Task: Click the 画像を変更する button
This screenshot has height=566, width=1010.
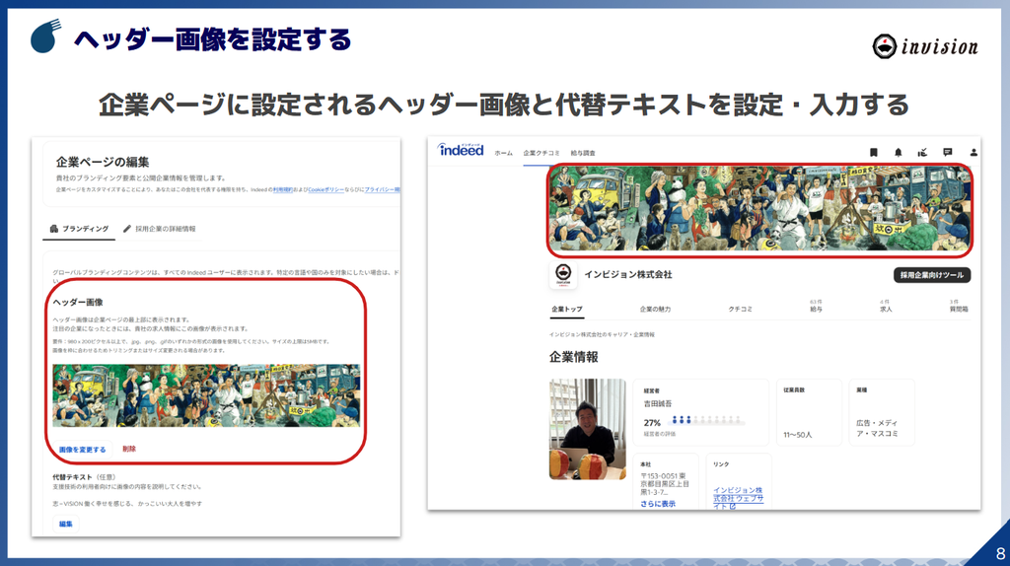Action: click(83, 450)
